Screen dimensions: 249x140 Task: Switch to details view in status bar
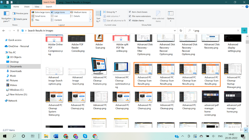coord(242,130)
